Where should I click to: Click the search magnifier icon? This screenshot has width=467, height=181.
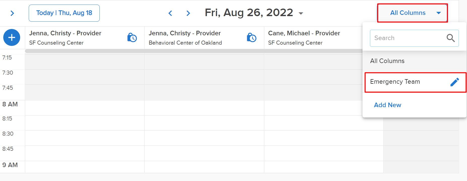click(x=451, y=38)
